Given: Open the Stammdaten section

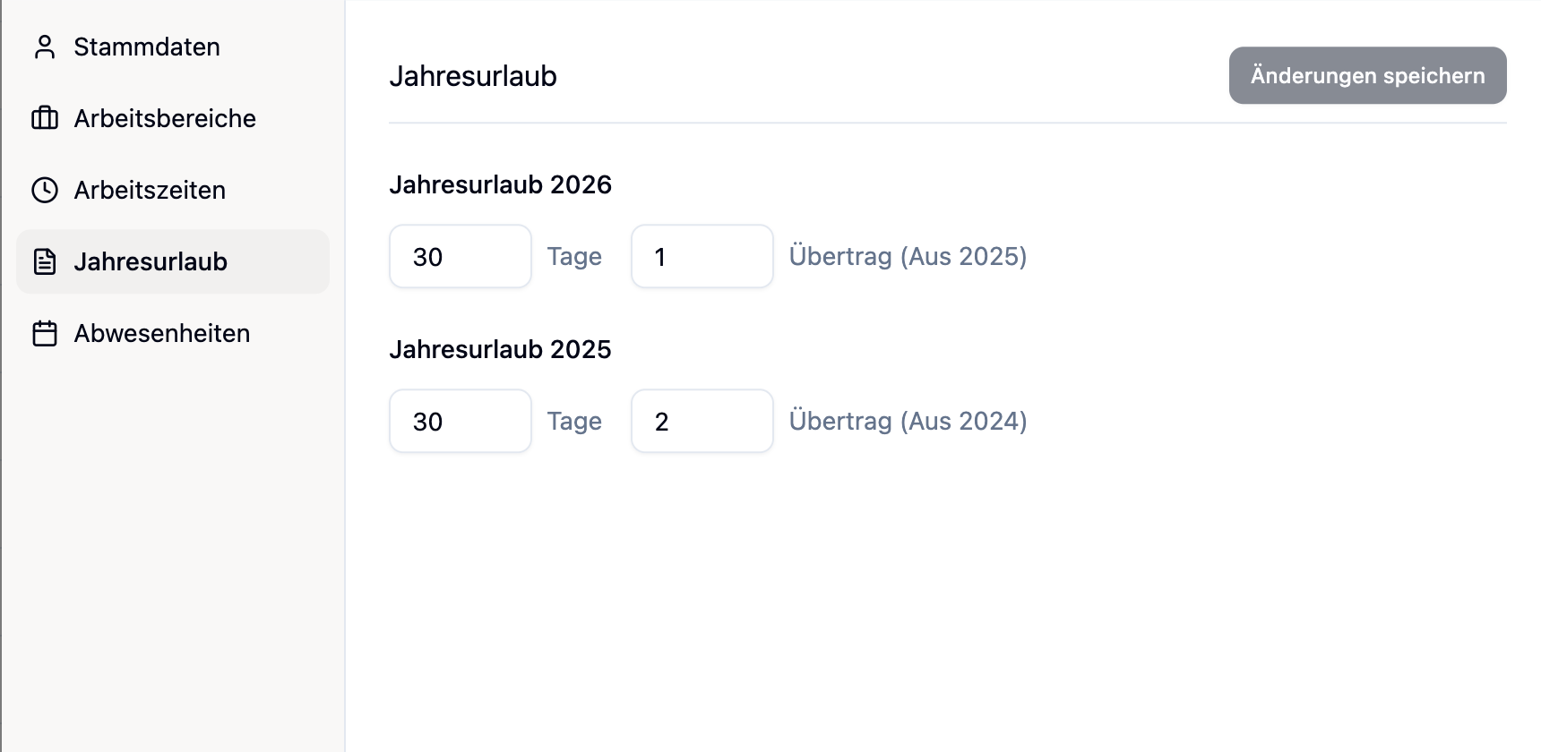Looking at the screenshot, I should 147,47.
